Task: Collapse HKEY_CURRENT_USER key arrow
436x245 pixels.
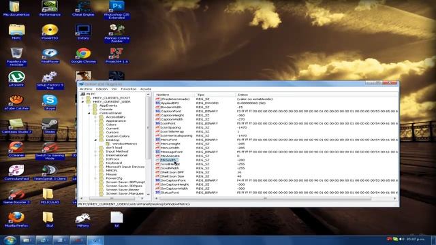Action: coord(82,101)
